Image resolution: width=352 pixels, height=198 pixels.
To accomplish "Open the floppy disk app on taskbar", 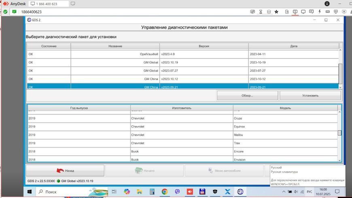I will pyautogui.click(x=202, y=192).
